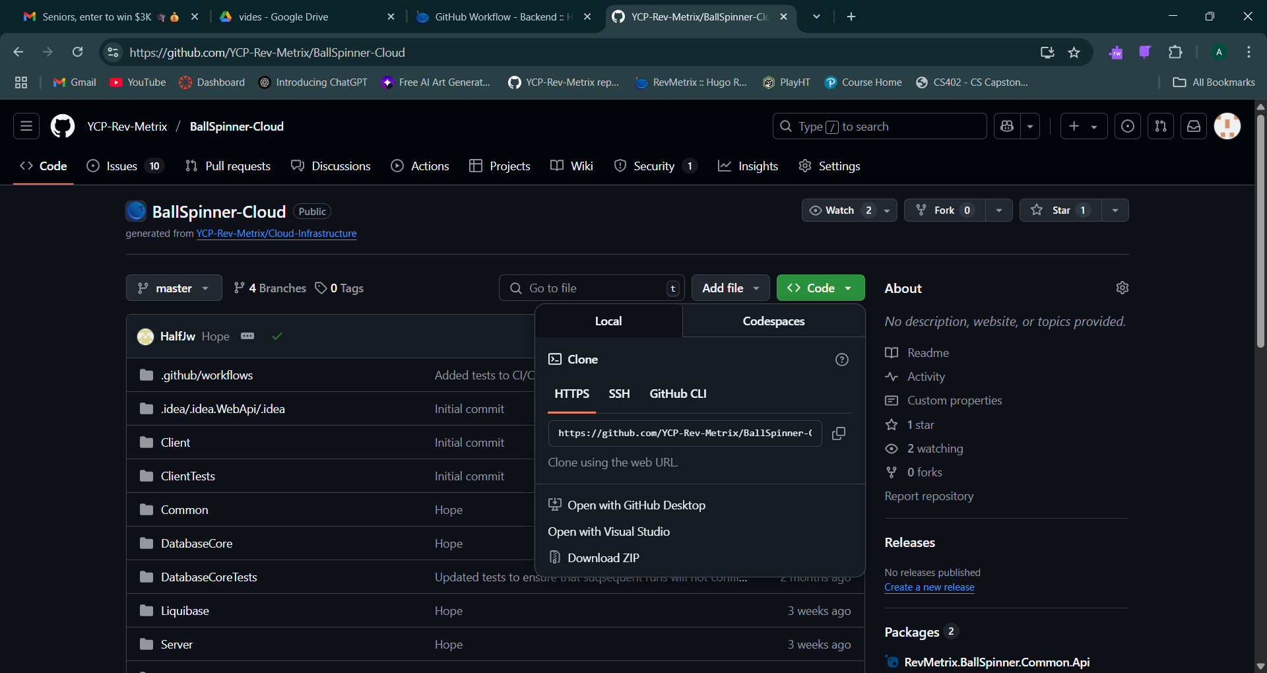This screenshot has height=673, width=1267.
Task: Expand the Star lists dropdown arrow
Action: click(1115, 210)
